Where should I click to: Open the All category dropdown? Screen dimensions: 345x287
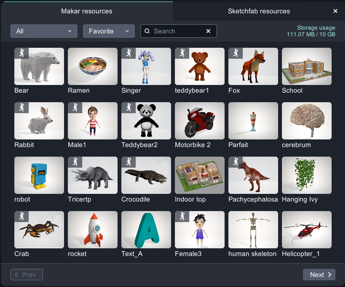click(44, 31)
